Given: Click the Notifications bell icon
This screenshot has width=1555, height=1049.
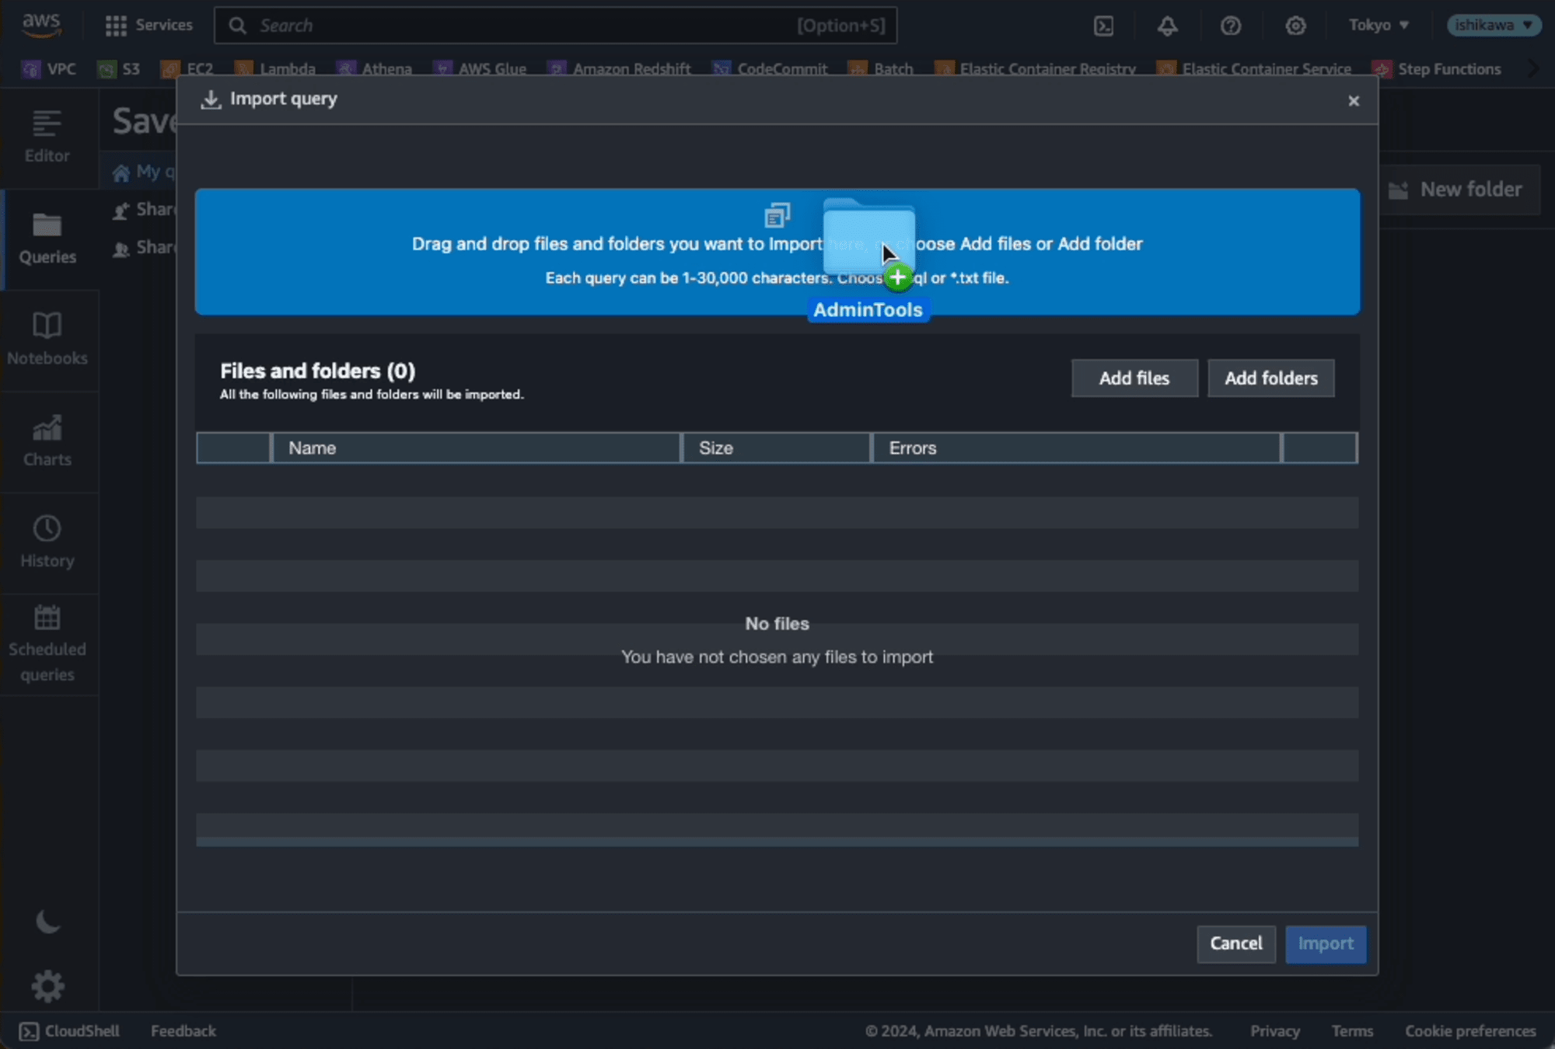Looking at the screenshot, I should [1168, 25].
